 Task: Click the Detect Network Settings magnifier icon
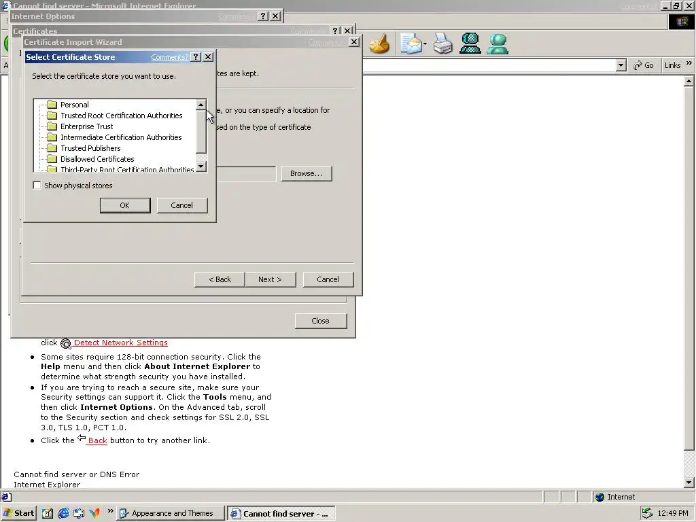tap(66, 343)
